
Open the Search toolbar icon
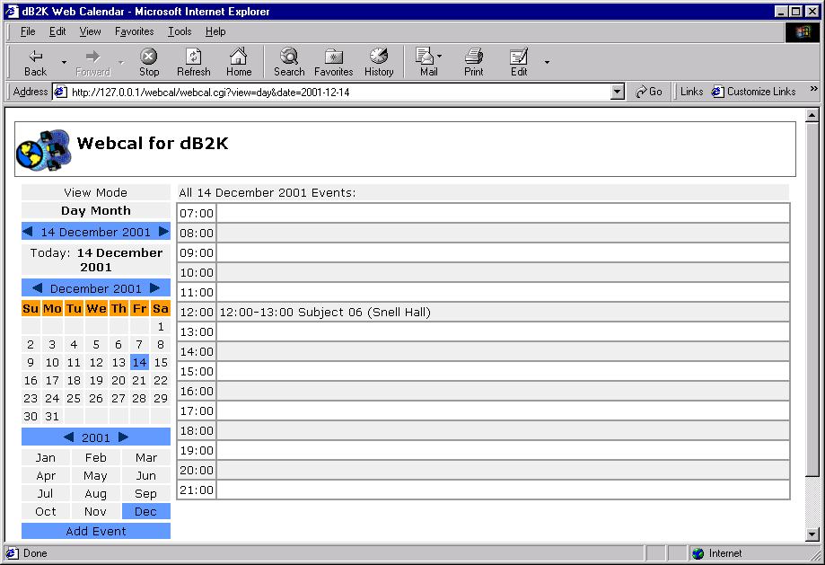click(x=289, y=62)
